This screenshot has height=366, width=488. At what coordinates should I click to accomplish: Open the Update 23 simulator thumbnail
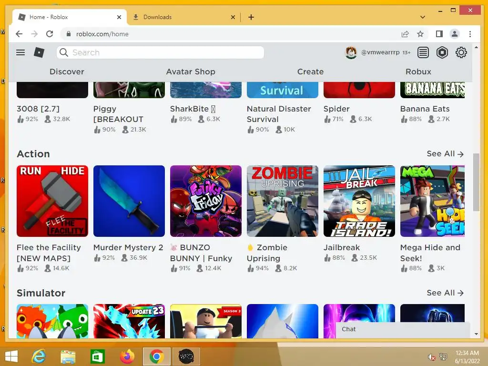(x=129, y=321)
